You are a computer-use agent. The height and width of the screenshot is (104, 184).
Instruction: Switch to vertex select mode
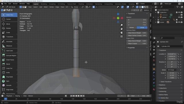point(21,7)
